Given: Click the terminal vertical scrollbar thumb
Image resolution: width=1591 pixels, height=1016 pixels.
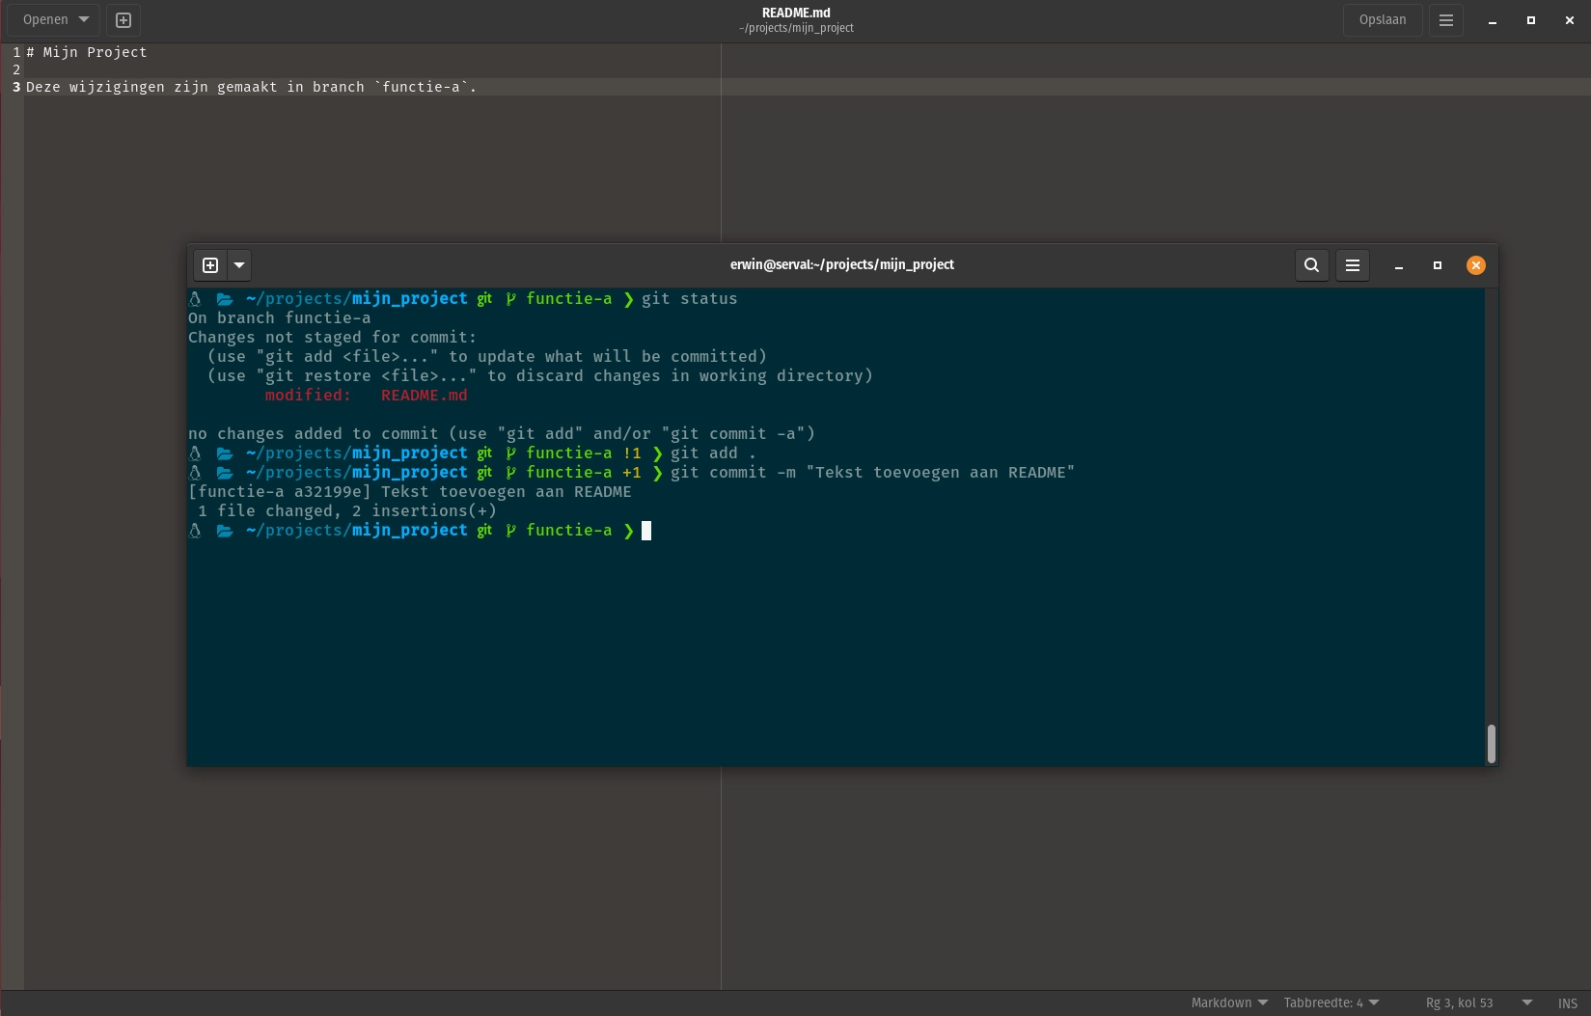Looking at the screenshot, I should (1492, 744).
